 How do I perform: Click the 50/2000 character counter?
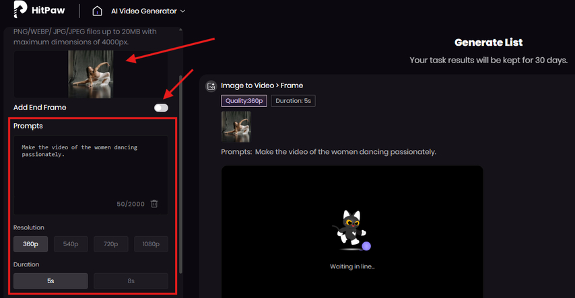(131, 204)
